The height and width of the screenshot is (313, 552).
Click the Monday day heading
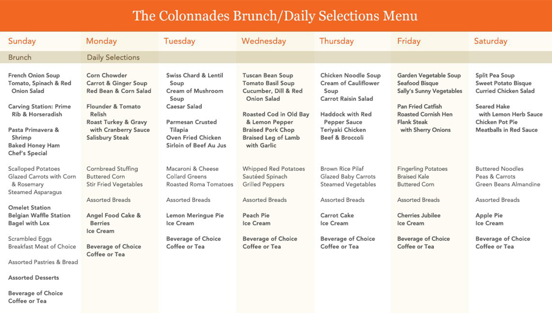coord(101,41)
